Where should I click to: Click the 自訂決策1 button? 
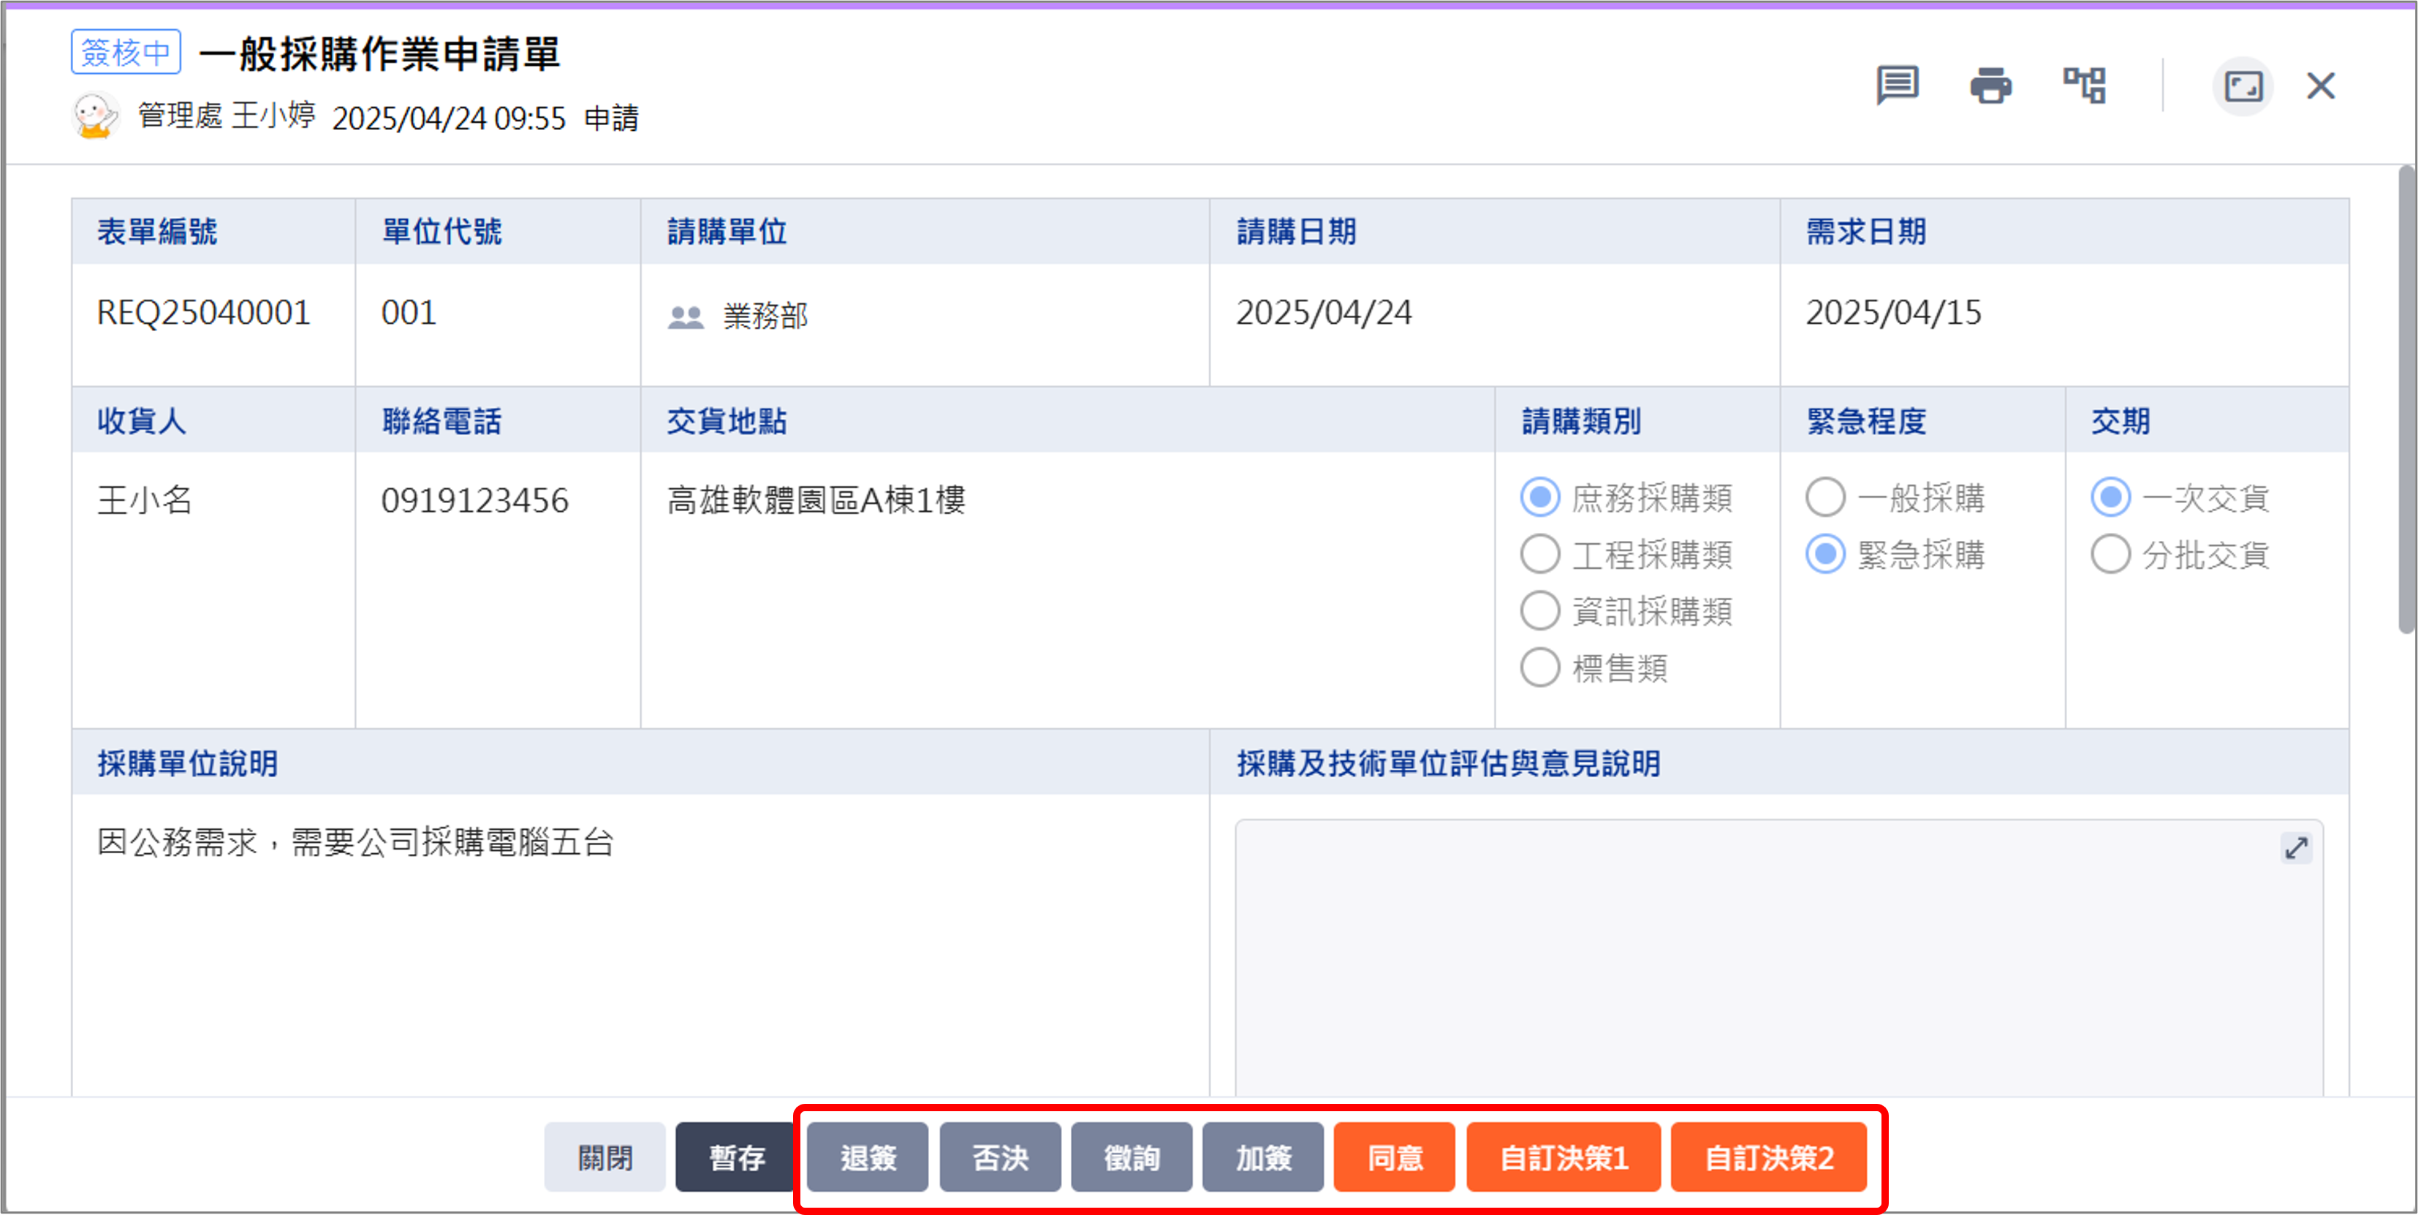[1564, 1157]
